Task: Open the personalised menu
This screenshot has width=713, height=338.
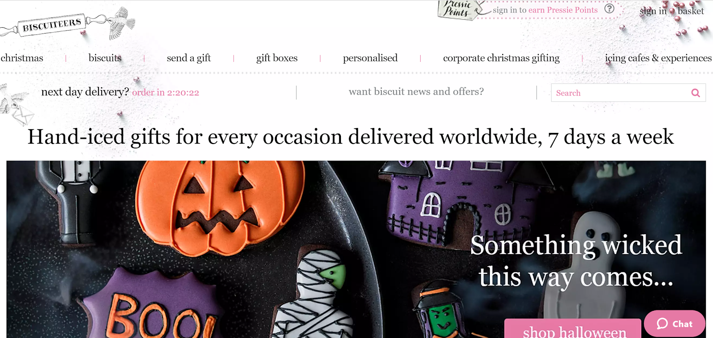Action: 370,58
